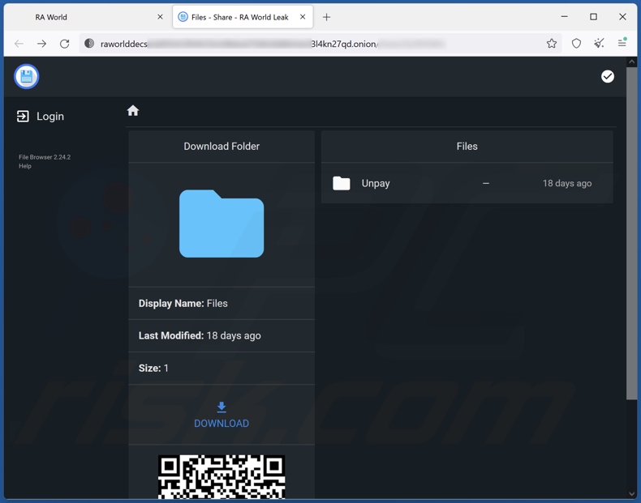Screen dimensions: 641x503
Task: Toggle the select-all checkmark in the header
Action: point(608,76)
